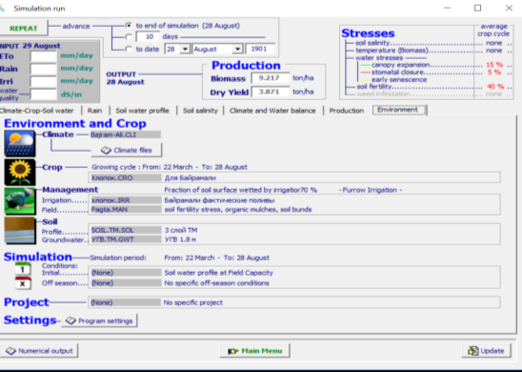522x372 pixels.
Task: Click the Management field icon
Action: click(x=20, y=201)
